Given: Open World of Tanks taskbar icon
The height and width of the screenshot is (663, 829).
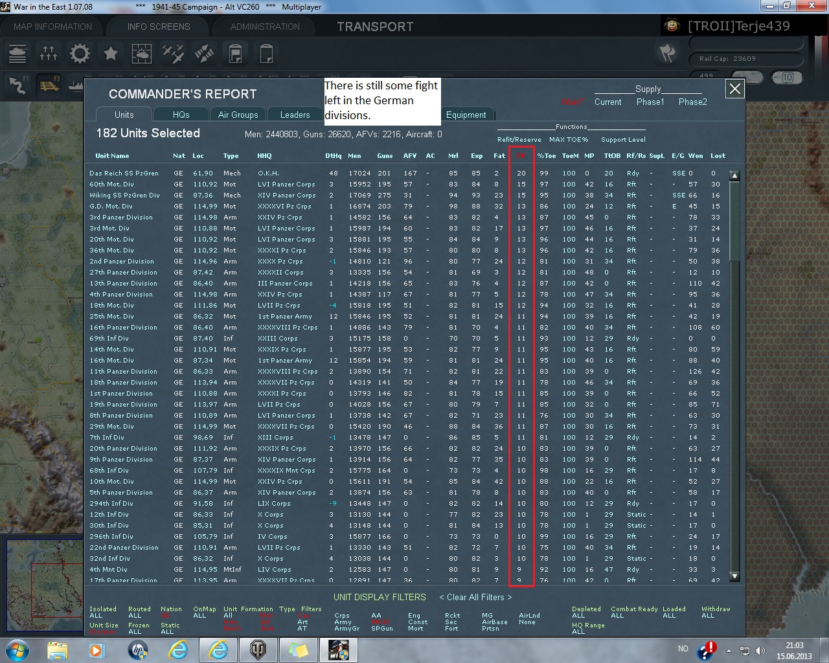Looking at the screenshot, I should [x=258, y=649].
